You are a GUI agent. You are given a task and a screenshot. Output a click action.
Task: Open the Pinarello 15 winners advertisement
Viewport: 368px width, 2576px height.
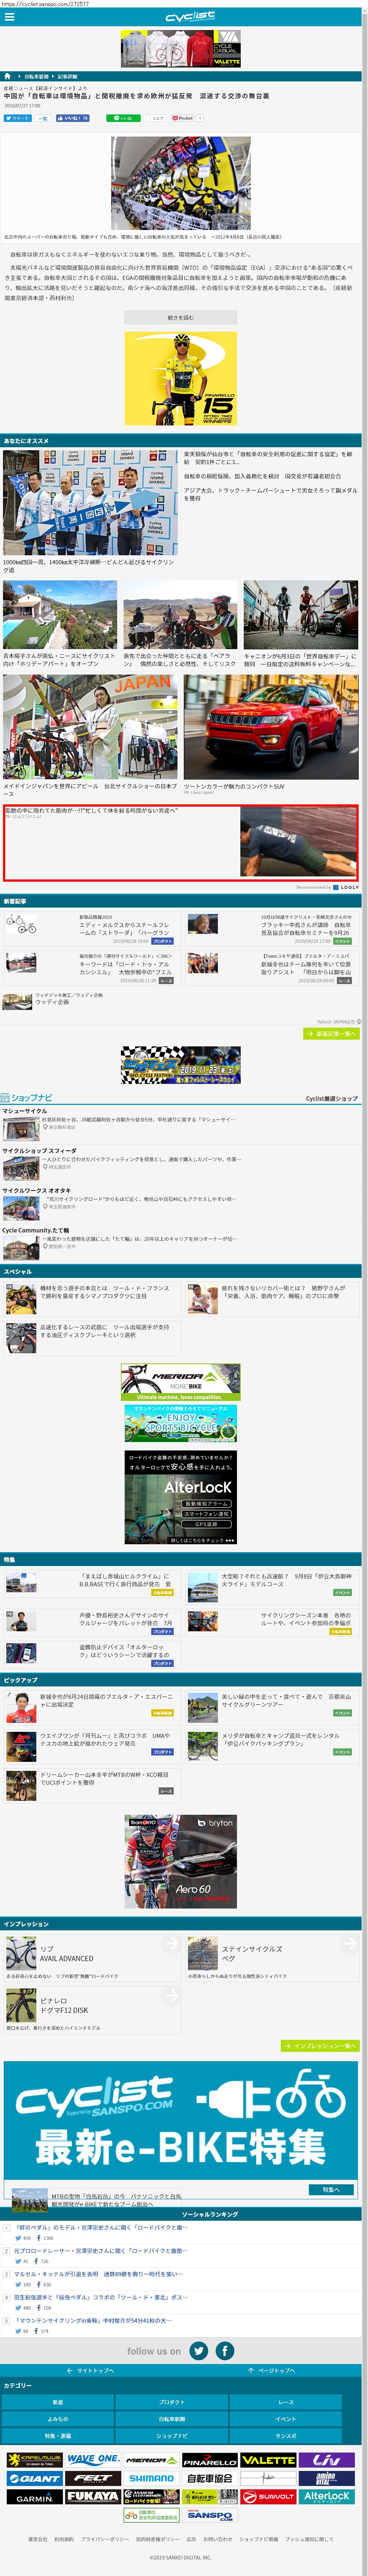(180, 379)
